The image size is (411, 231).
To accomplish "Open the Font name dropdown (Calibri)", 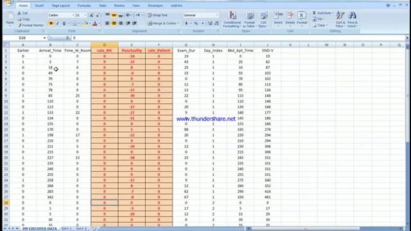I will (x=73, y=15).
